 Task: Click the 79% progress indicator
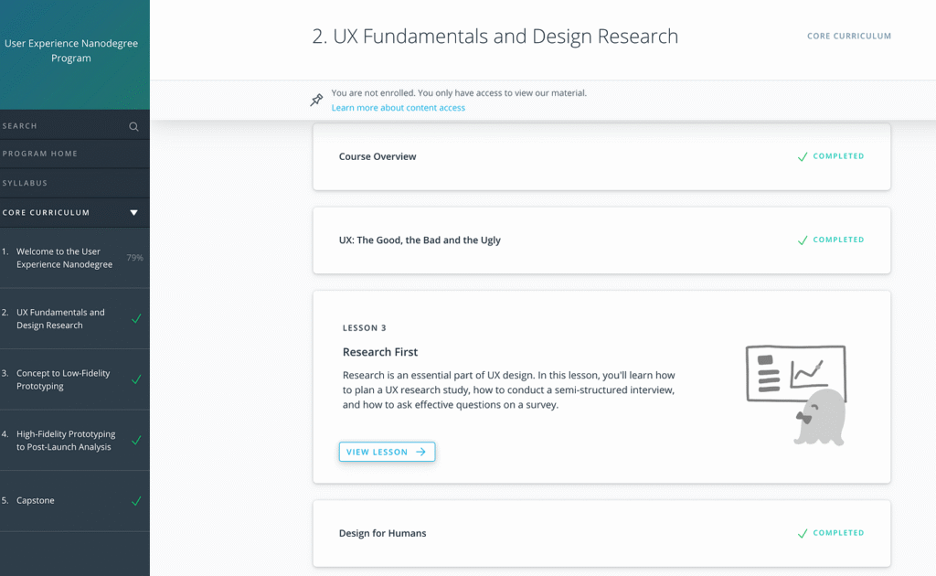tap(134, 258)
